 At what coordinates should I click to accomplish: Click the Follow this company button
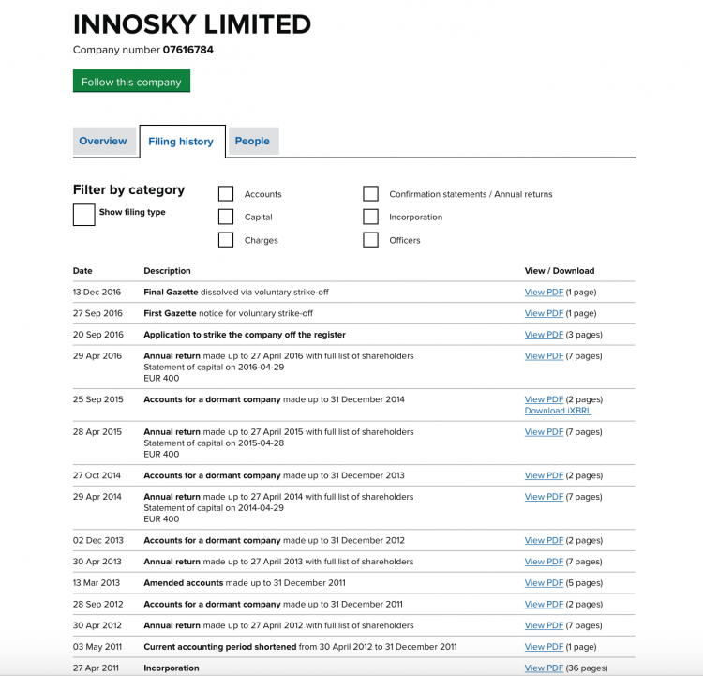131,82
